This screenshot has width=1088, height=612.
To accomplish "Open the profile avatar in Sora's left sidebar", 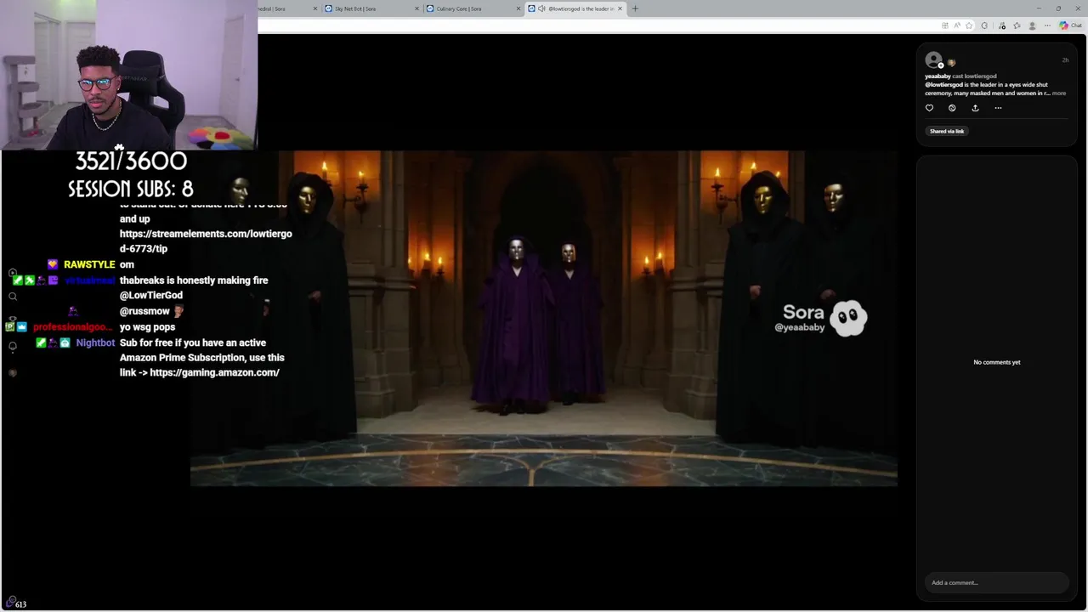I will pyautogui.click(x=13, y=372).
